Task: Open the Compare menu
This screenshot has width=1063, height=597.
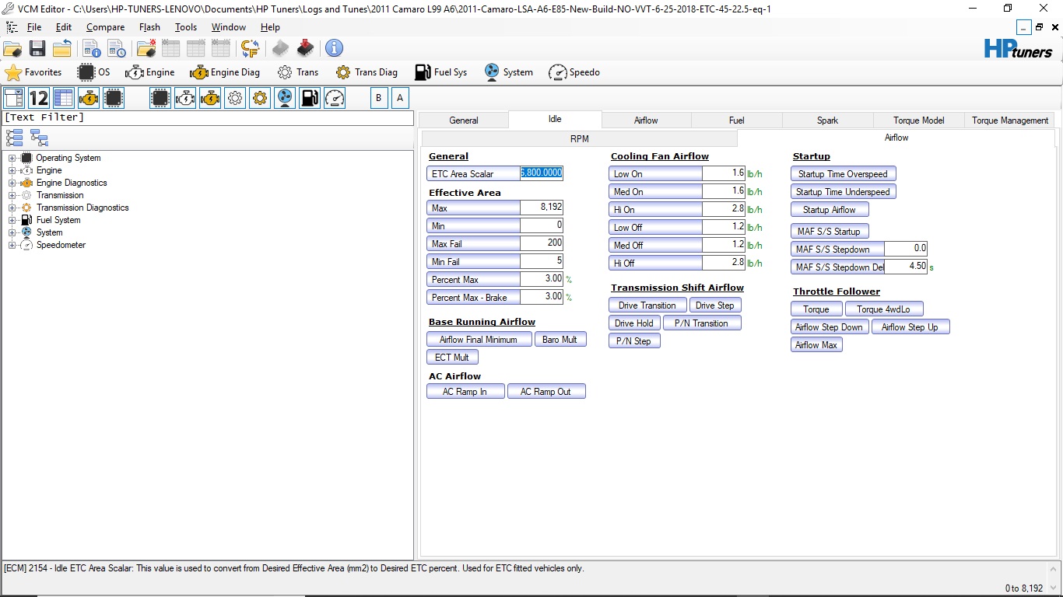Action: (x=106, y=27)
